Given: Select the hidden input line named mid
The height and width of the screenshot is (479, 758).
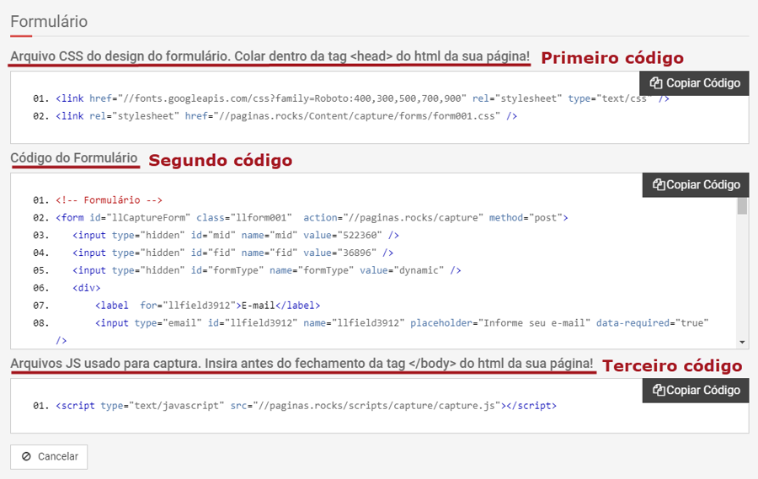Looking at the screenshot, I should pyautogui.click(x=236, y=236).
